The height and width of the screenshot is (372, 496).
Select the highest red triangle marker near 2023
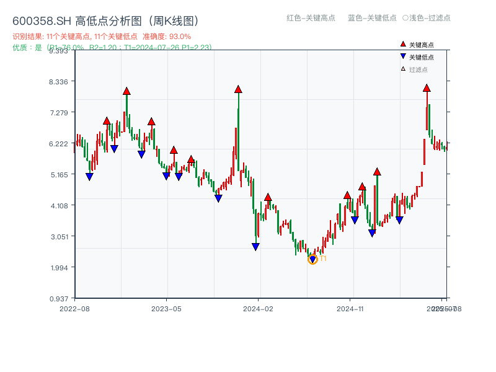pos(126,91)
